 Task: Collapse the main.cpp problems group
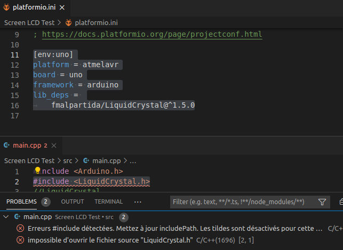(x=6, y=217)
